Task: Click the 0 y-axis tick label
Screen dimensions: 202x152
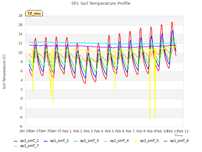Action: [21, 99]
